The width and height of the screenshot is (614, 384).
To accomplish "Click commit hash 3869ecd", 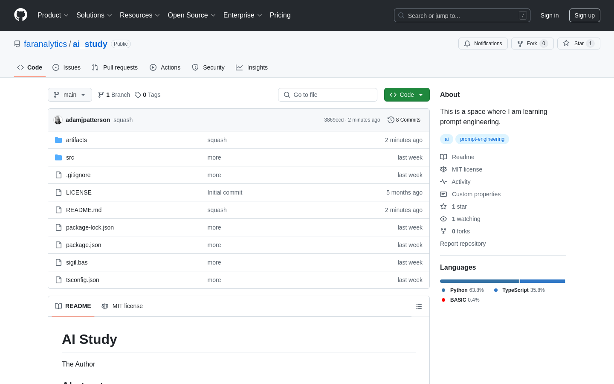I will tap(334, 120).
